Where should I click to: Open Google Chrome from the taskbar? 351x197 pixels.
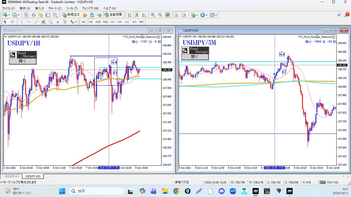(x=176, y=191)
